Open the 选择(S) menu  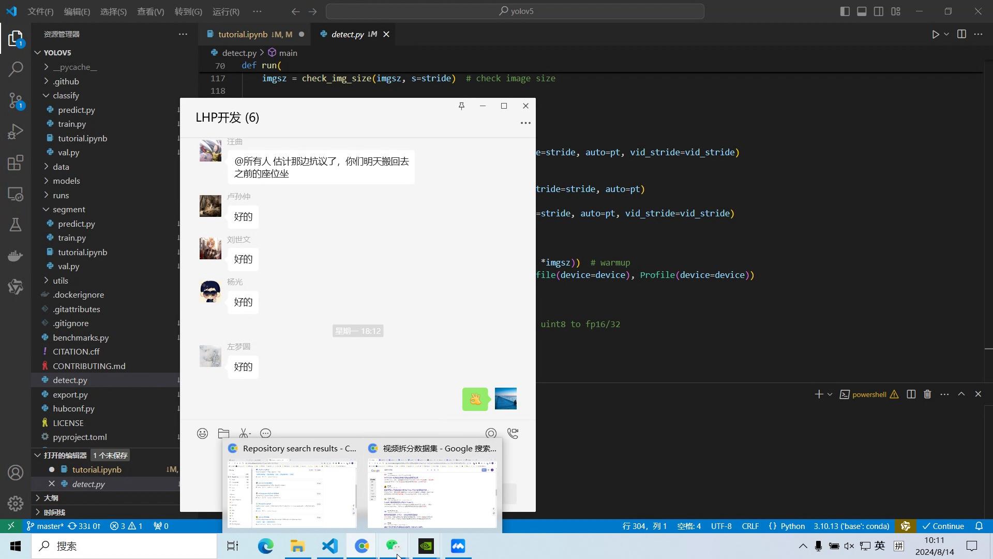pos(113,11)
